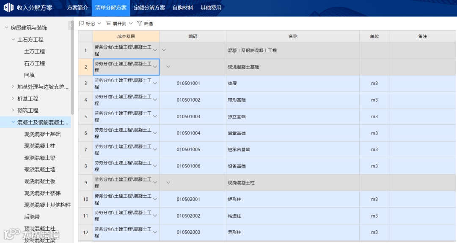Image resolution: width=457 pixels, height=243 pixels.
Task: Open 成本科目 dropdown for 独立基础 row
Action: coord(155,116)
